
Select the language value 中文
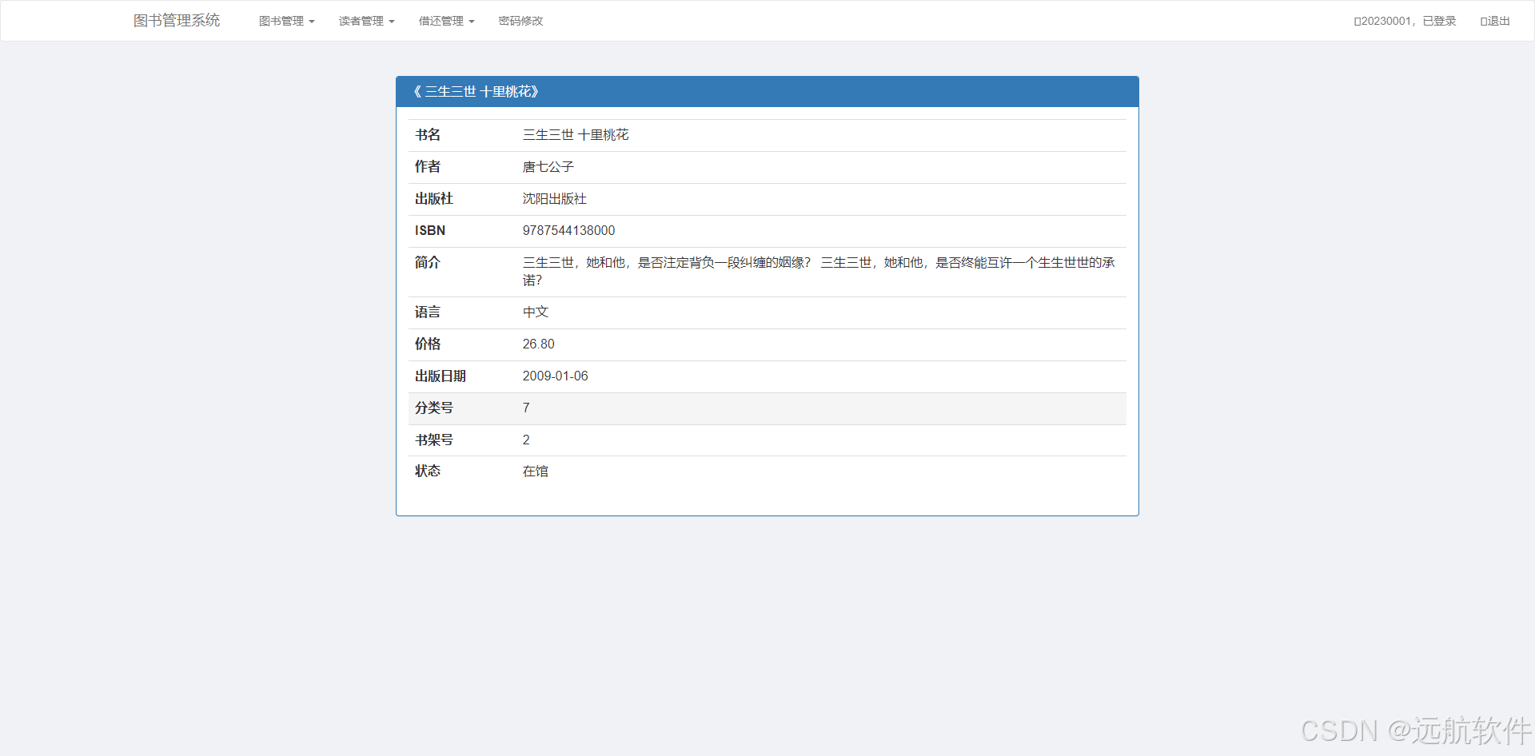pos(535,312)
